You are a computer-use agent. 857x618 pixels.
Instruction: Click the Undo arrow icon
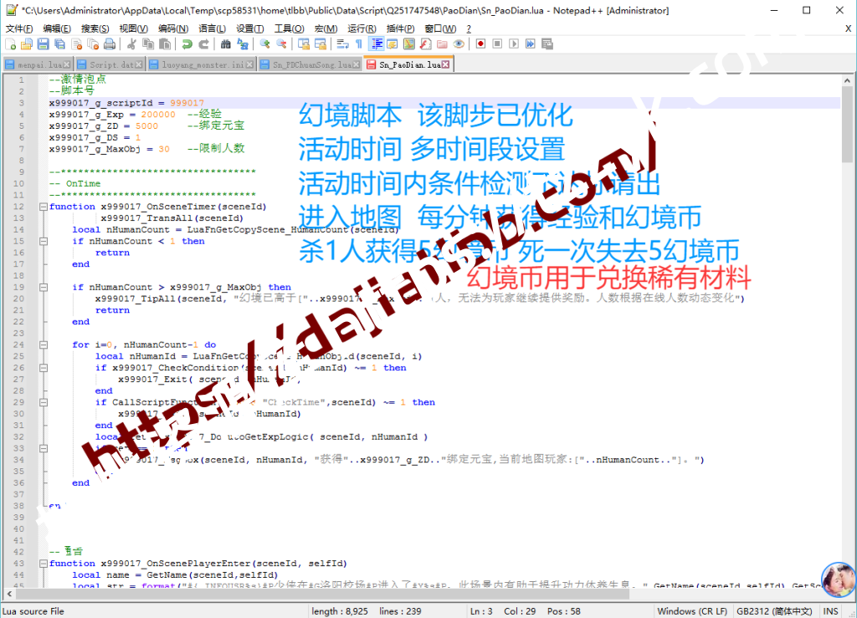click(186, 44)
